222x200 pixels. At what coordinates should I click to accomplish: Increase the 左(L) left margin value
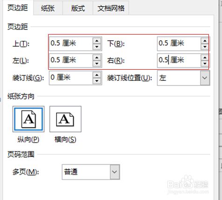pyautogui.click(x=97, y=57)
